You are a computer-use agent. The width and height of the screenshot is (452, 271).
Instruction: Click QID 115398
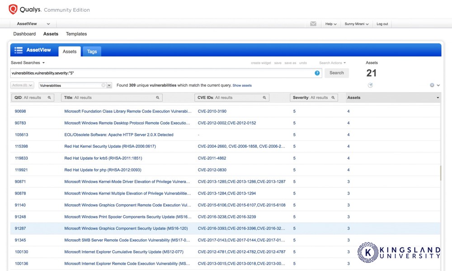tap(21, 146)
